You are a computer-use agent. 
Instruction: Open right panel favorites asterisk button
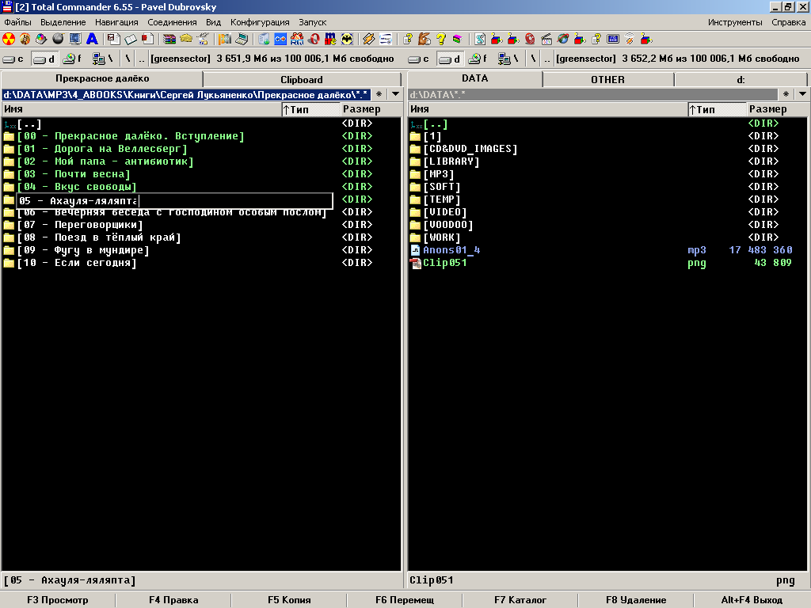tap(786, 94)
